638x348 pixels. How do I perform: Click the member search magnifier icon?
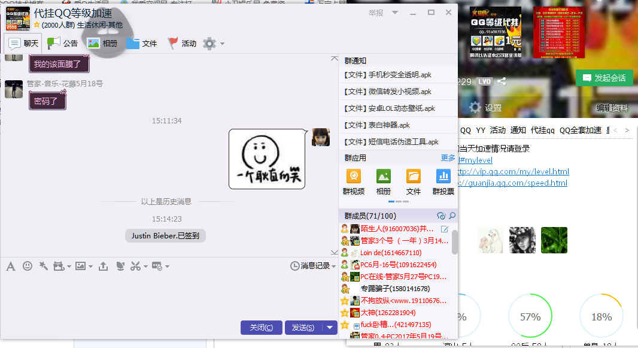(x=452, y=216)
